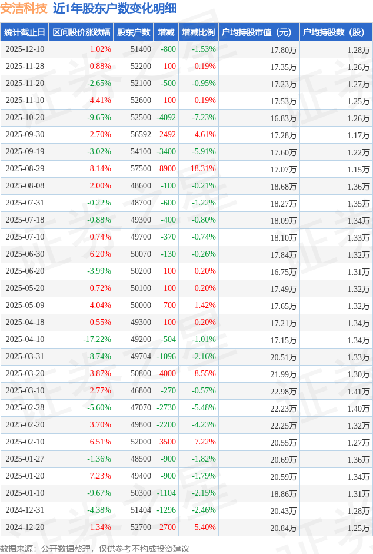Click the 户均持股市值（元） column header
The height and width of the screenshot is (554, 373).
(258, 32)
